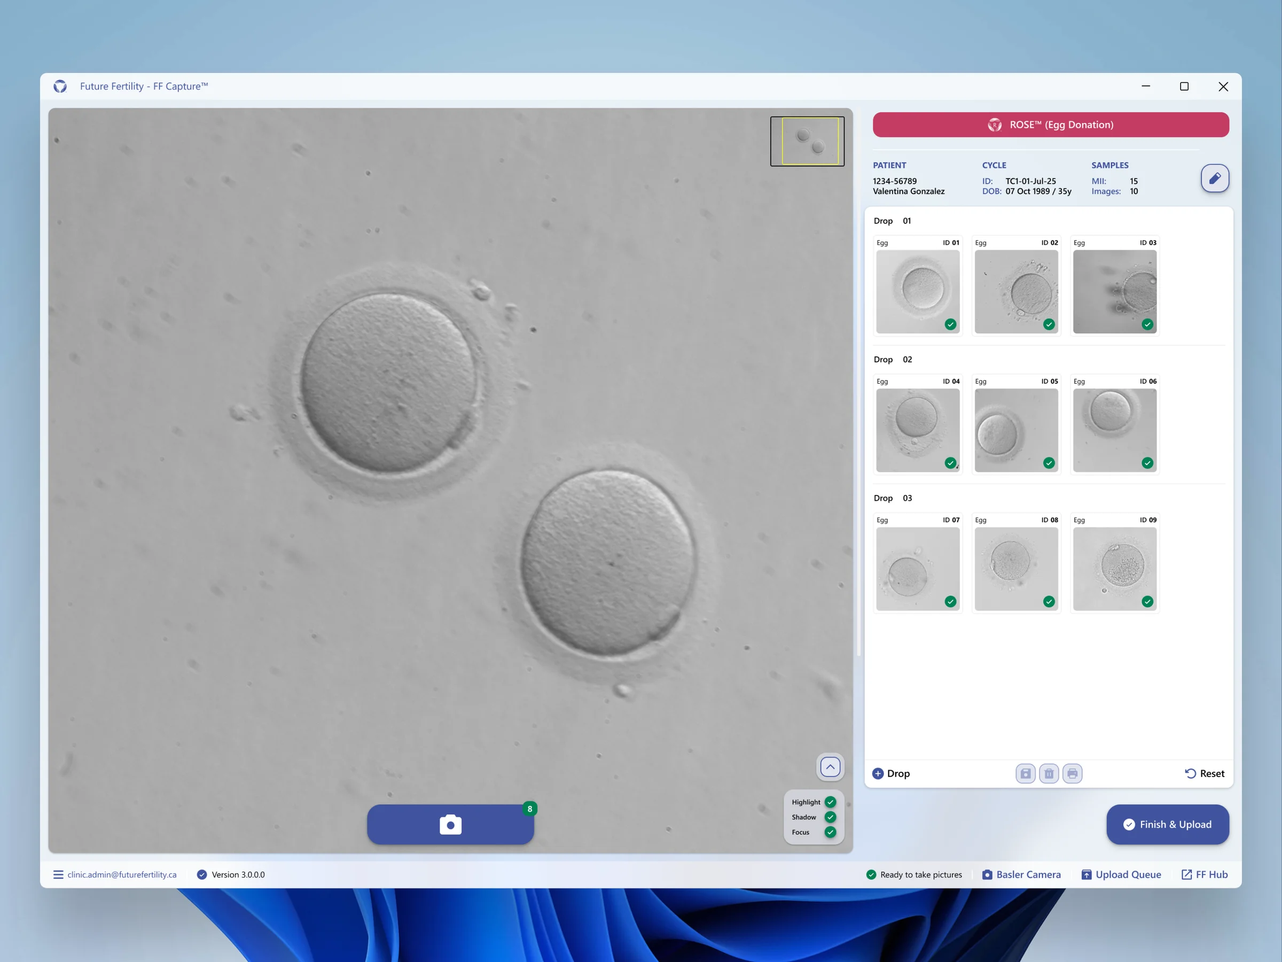Select the Drop 02 header
Screen dimensions: 1282x962
893,360
